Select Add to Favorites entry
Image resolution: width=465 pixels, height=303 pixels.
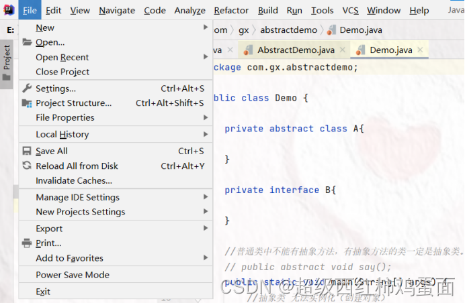tap(116, 258)
